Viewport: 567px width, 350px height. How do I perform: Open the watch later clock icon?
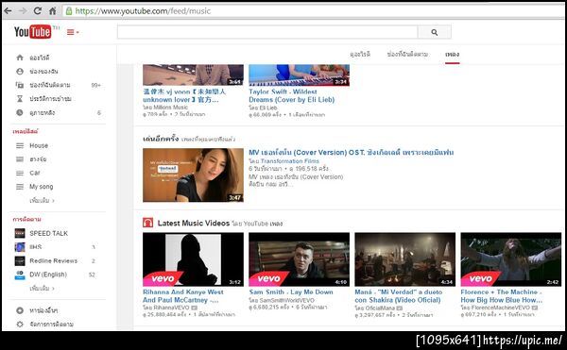tap(20, 112)
